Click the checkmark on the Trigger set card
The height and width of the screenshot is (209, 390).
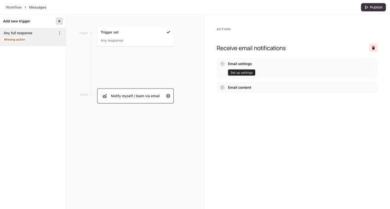(169, 32)
